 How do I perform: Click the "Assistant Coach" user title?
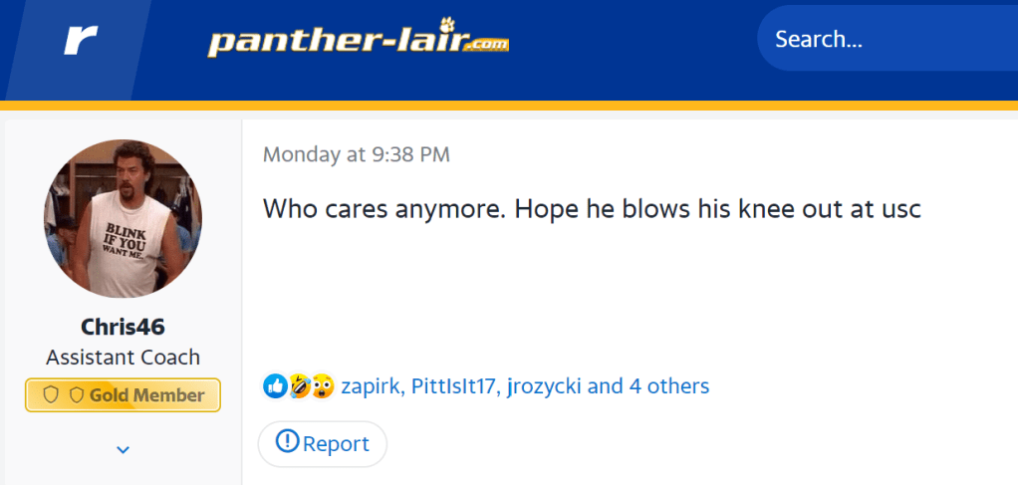(123, 357)
